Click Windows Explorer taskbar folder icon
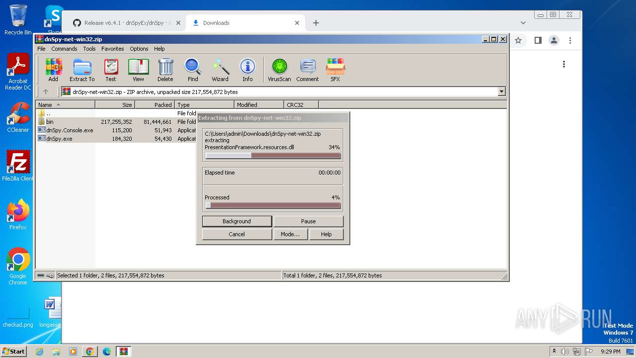Viewport: 636px width, 358px height. tap(56, 352)
